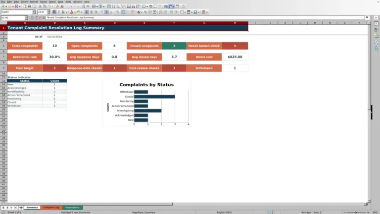Click the Format as Date icon
The image size is (380, 214).
(154, 12)
